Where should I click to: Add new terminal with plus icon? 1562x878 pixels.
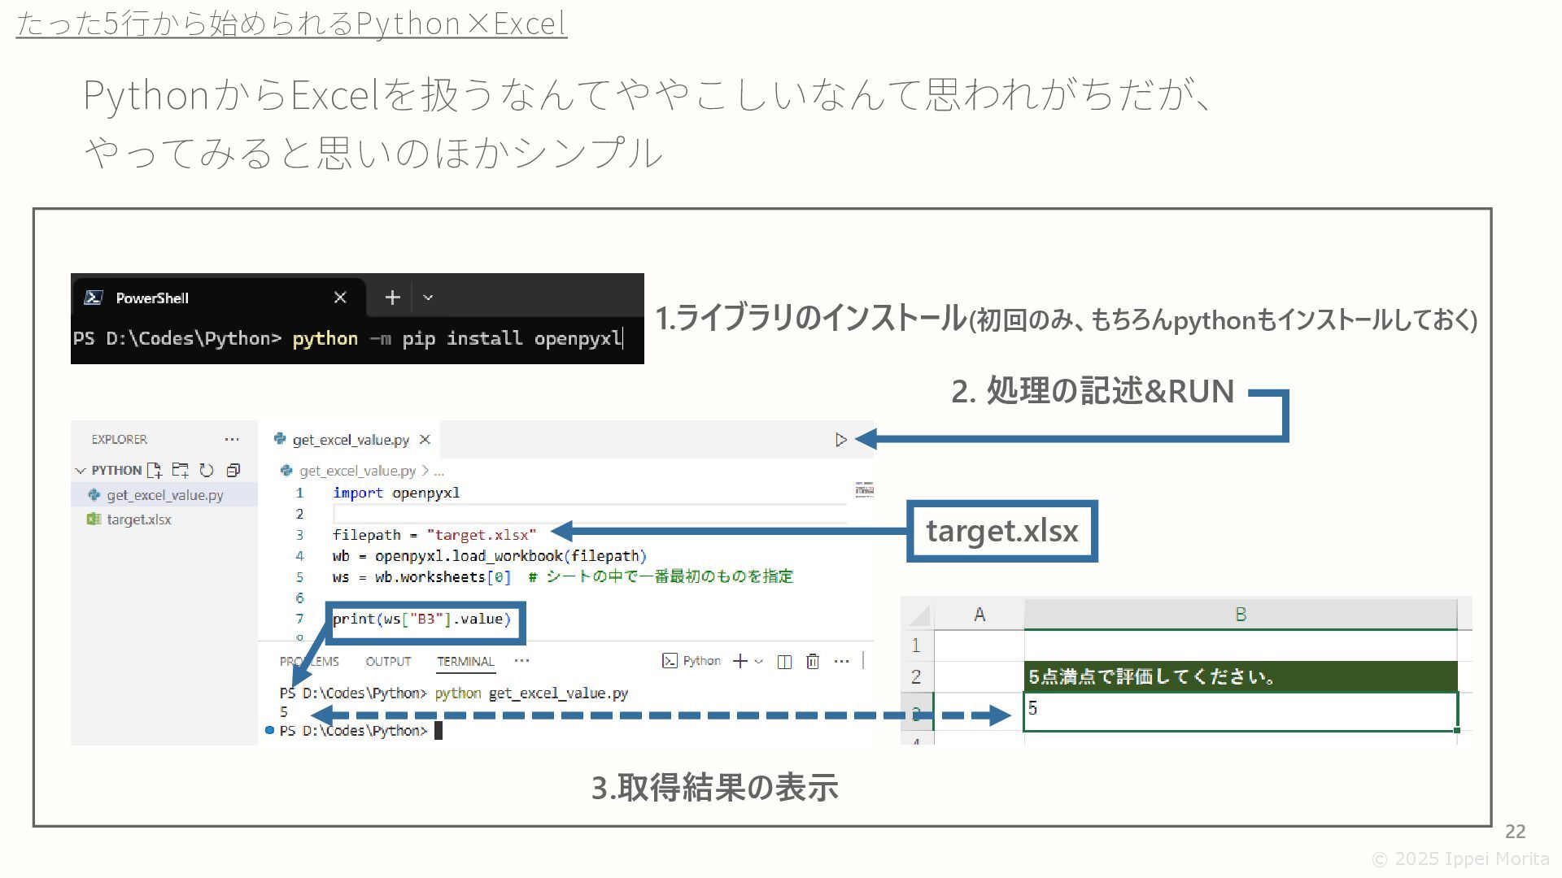point(740,661)
